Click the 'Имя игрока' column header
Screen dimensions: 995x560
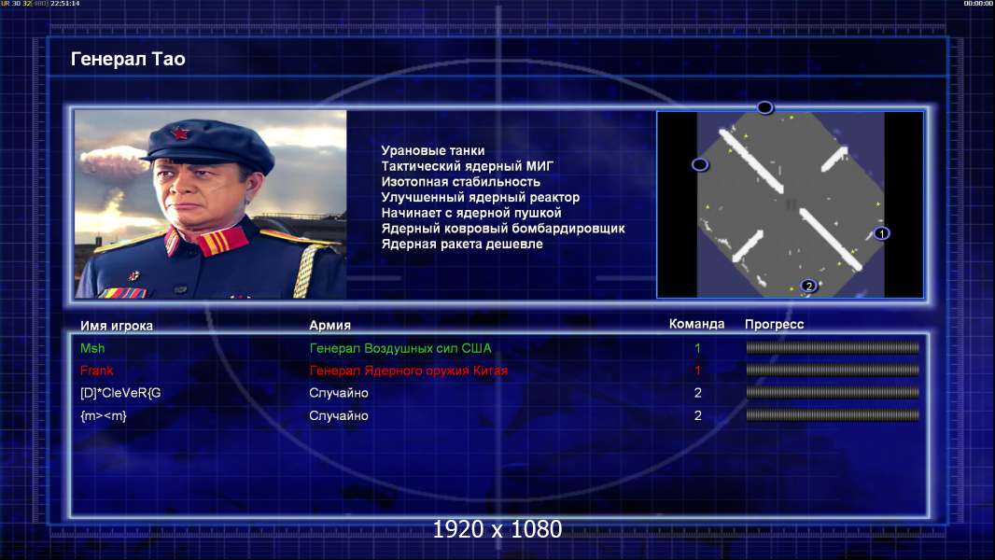click(x=117, y=326)
